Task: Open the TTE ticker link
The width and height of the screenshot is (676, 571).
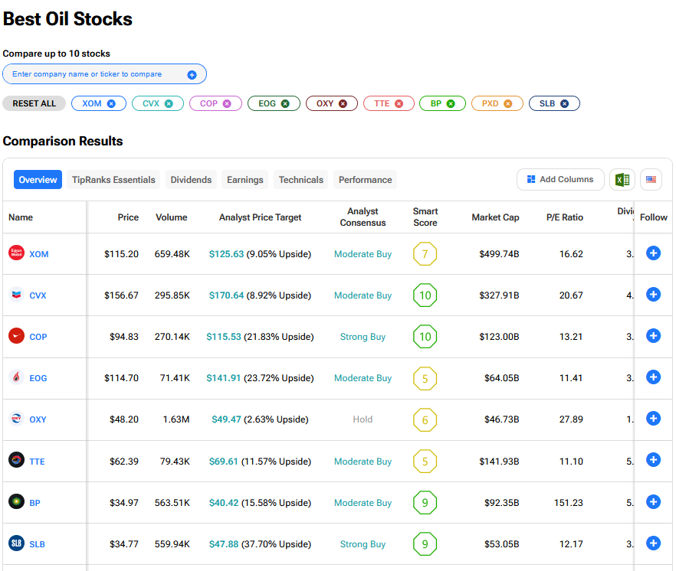Action: (37, 462)
